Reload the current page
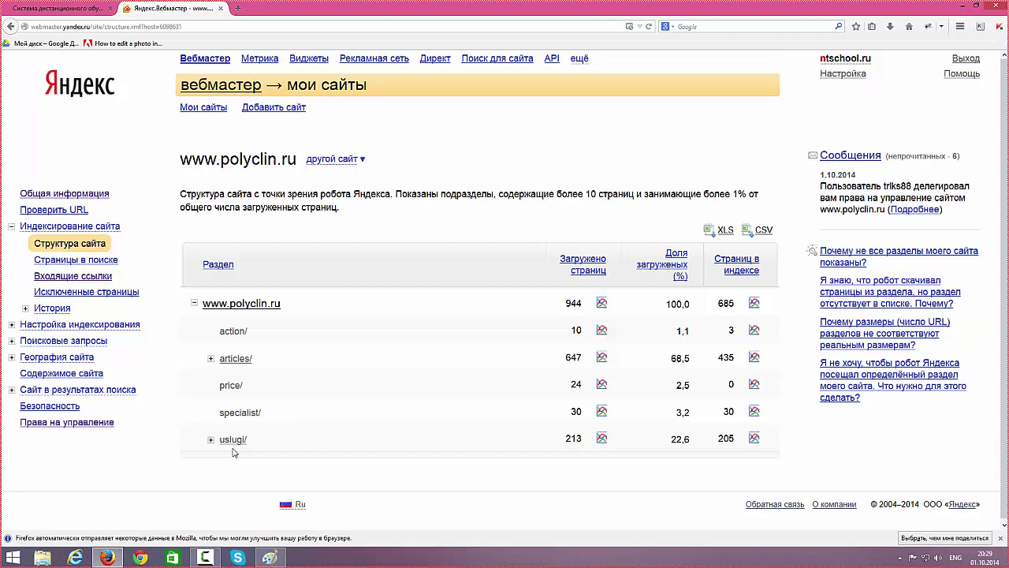 tap(649, 26)
